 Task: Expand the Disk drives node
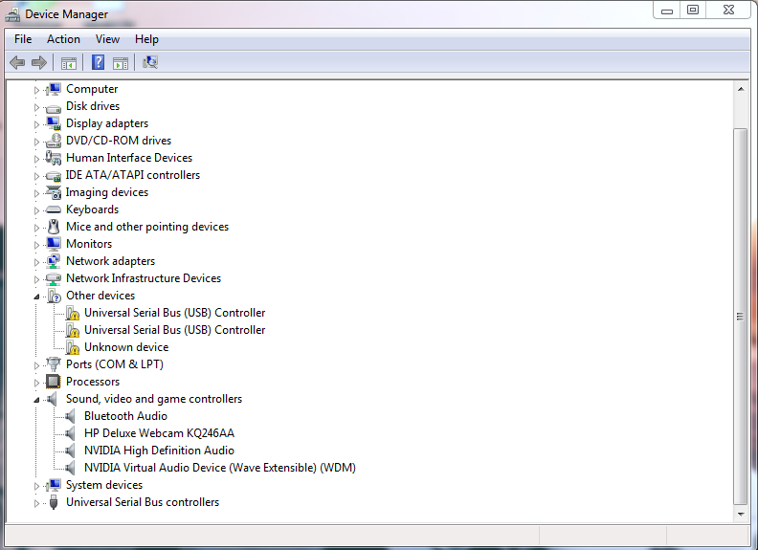click(36, 107)
